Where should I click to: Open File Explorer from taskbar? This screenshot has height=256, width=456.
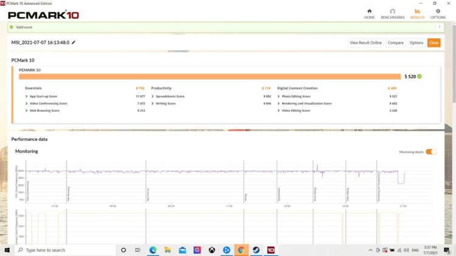click(x=168, y=250)
